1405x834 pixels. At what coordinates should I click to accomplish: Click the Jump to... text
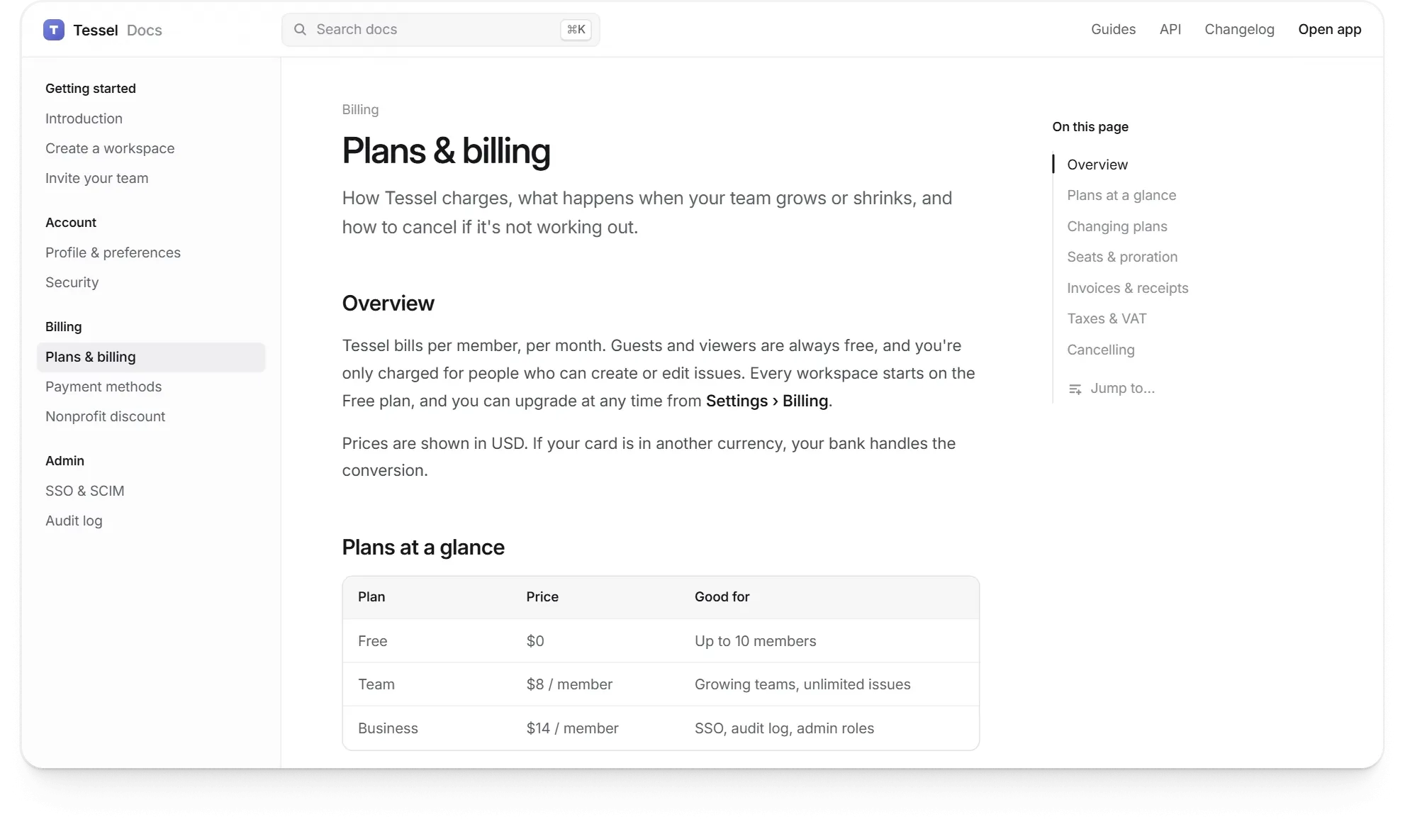[1122, 388]
